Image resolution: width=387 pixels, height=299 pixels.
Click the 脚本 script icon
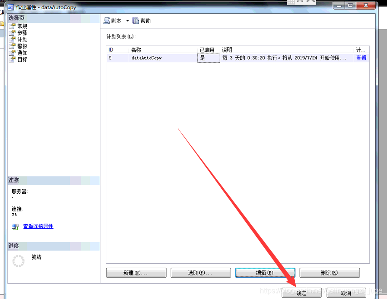107,21
